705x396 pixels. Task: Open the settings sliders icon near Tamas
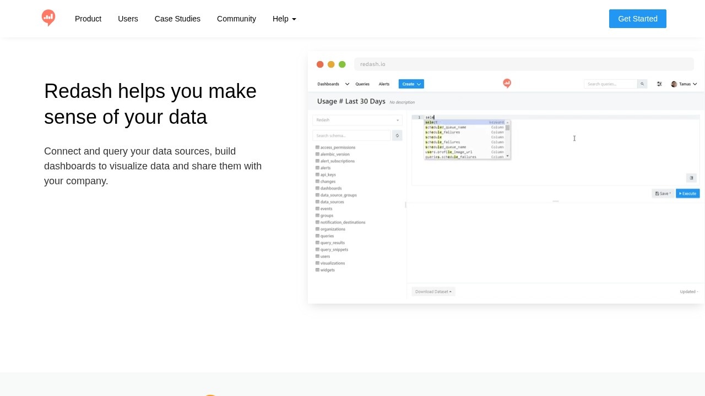click(x=659, y=84)
